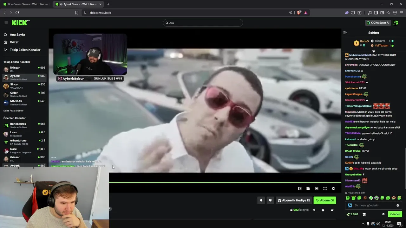Open chat settings gear beside Gönder
This screenshot has width=406, height=228.
click(383, 214)
